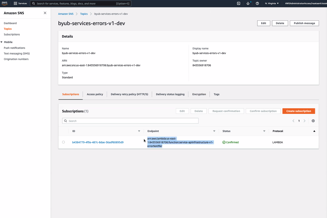
Task: Toggle Protocol column sort direction arrow
Action: [314, 131]
